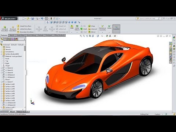The image size is (176, 132).
Task: Click the Zoom to Area icon
Action: coord(84,36)
